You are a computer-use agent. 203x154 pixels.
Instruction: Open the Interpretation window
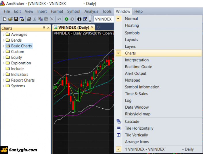[158, 60]
